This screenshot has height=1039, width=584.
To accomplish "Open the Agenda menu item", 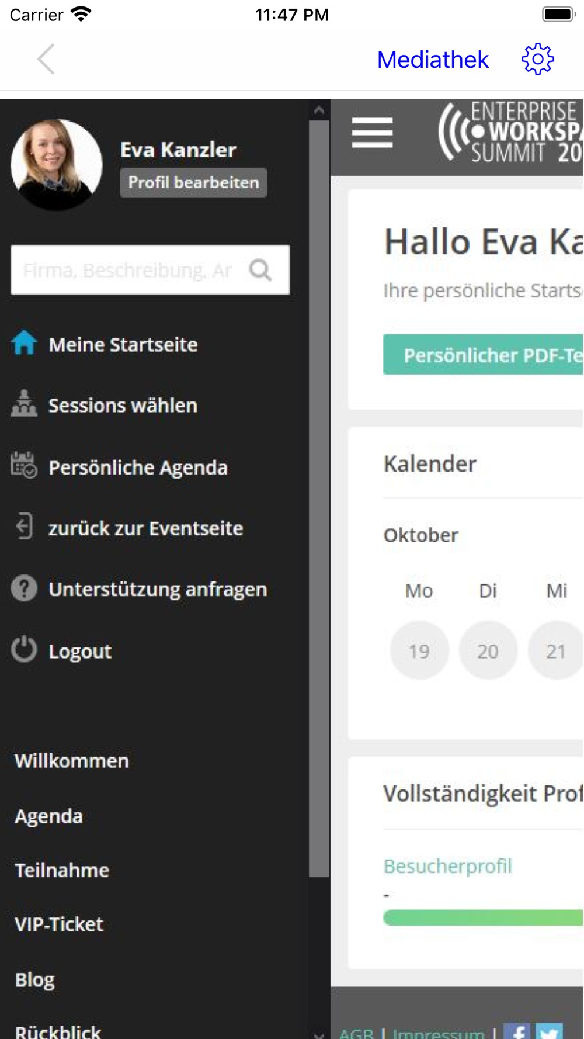I will click(48, 816).
